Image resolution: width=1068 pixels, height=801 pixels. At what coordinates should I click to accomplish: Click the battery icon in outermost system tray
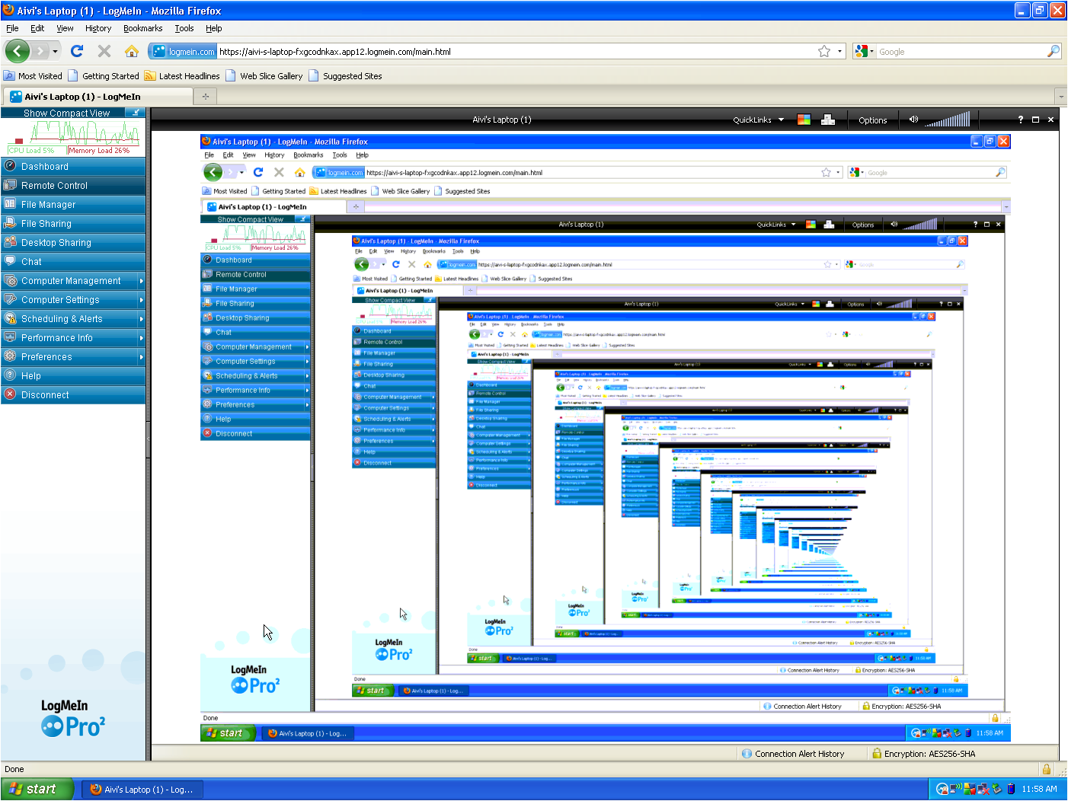coord(1011,790)
